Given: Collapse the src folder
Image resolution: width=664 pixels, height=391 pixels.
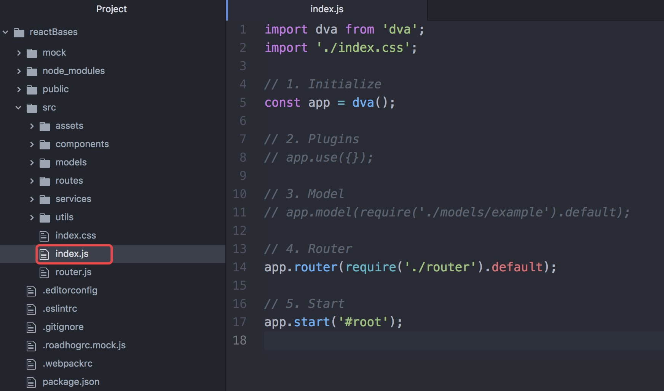Looking at the screenshot, I should coord(18,107).
